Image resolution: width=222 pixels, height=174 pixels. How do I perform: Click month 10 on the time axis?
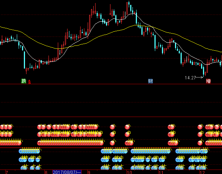129,173
